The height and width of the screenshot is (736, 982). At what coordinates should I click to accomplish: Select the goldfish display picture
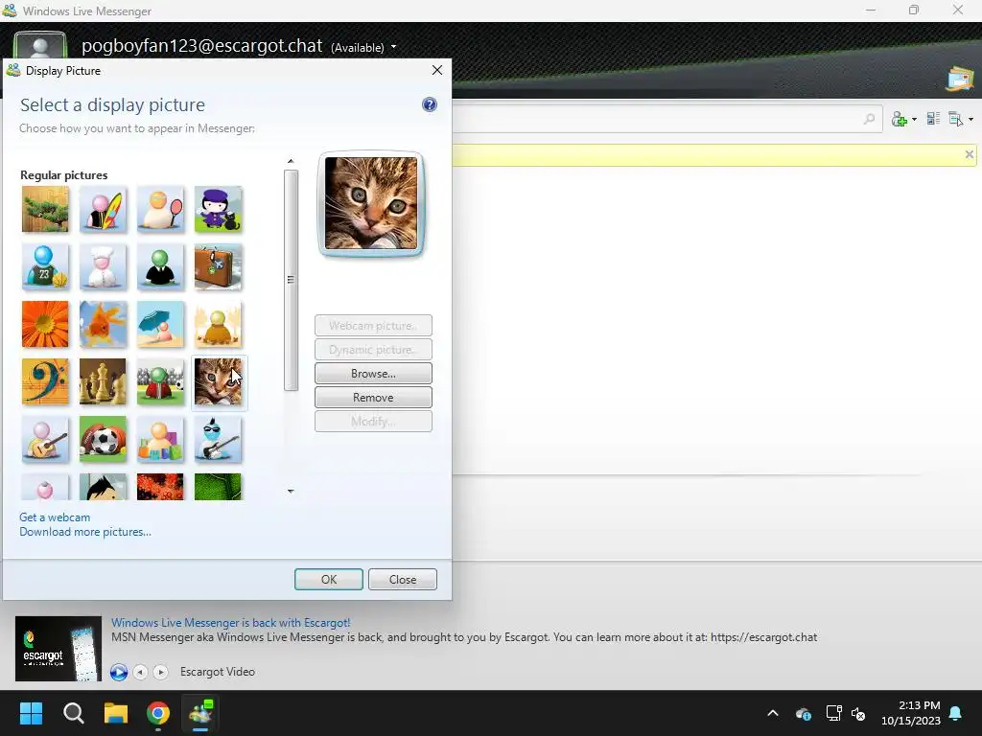pyautogui.click(x=103, y=324)
